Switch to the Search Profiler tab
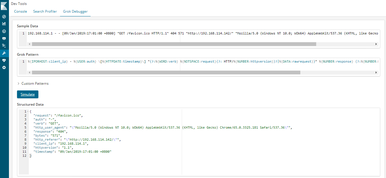Image resolution: width=386 pixels, height=178 pixels. (x=45, y=11)
